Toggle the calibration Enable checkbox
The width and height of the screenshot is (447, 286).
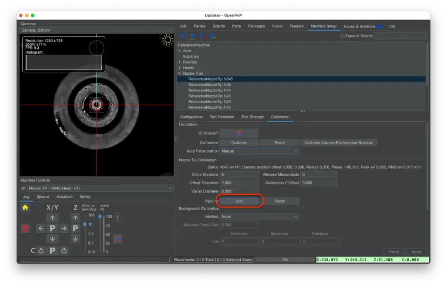pos(200,133)
